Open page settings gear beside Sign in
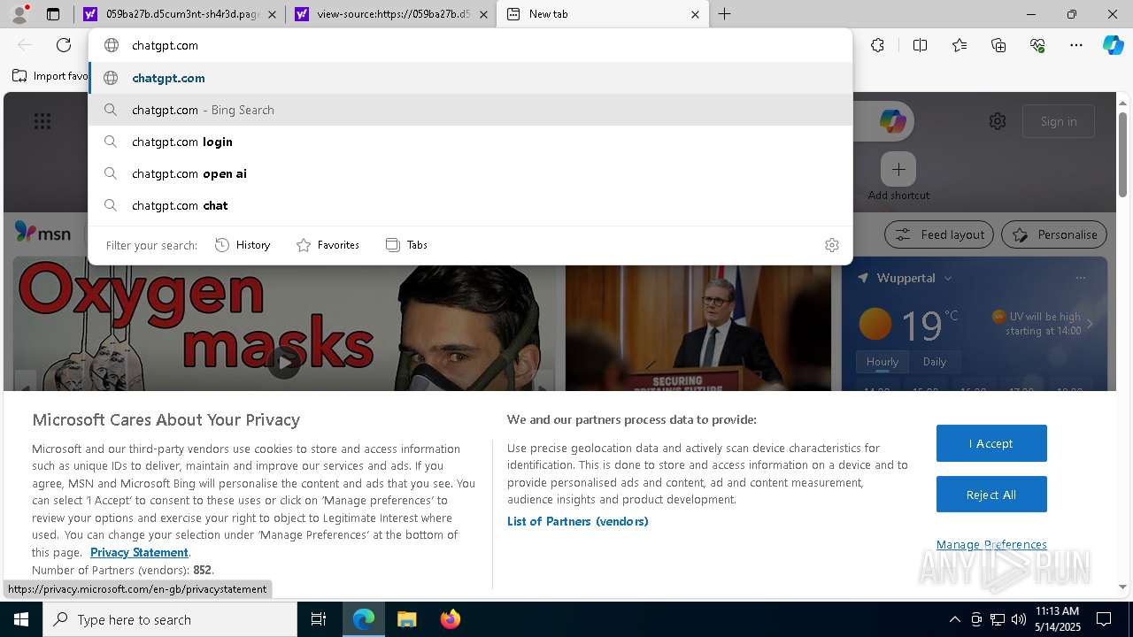The image size is (1133, 637). [x=998, y=121]
